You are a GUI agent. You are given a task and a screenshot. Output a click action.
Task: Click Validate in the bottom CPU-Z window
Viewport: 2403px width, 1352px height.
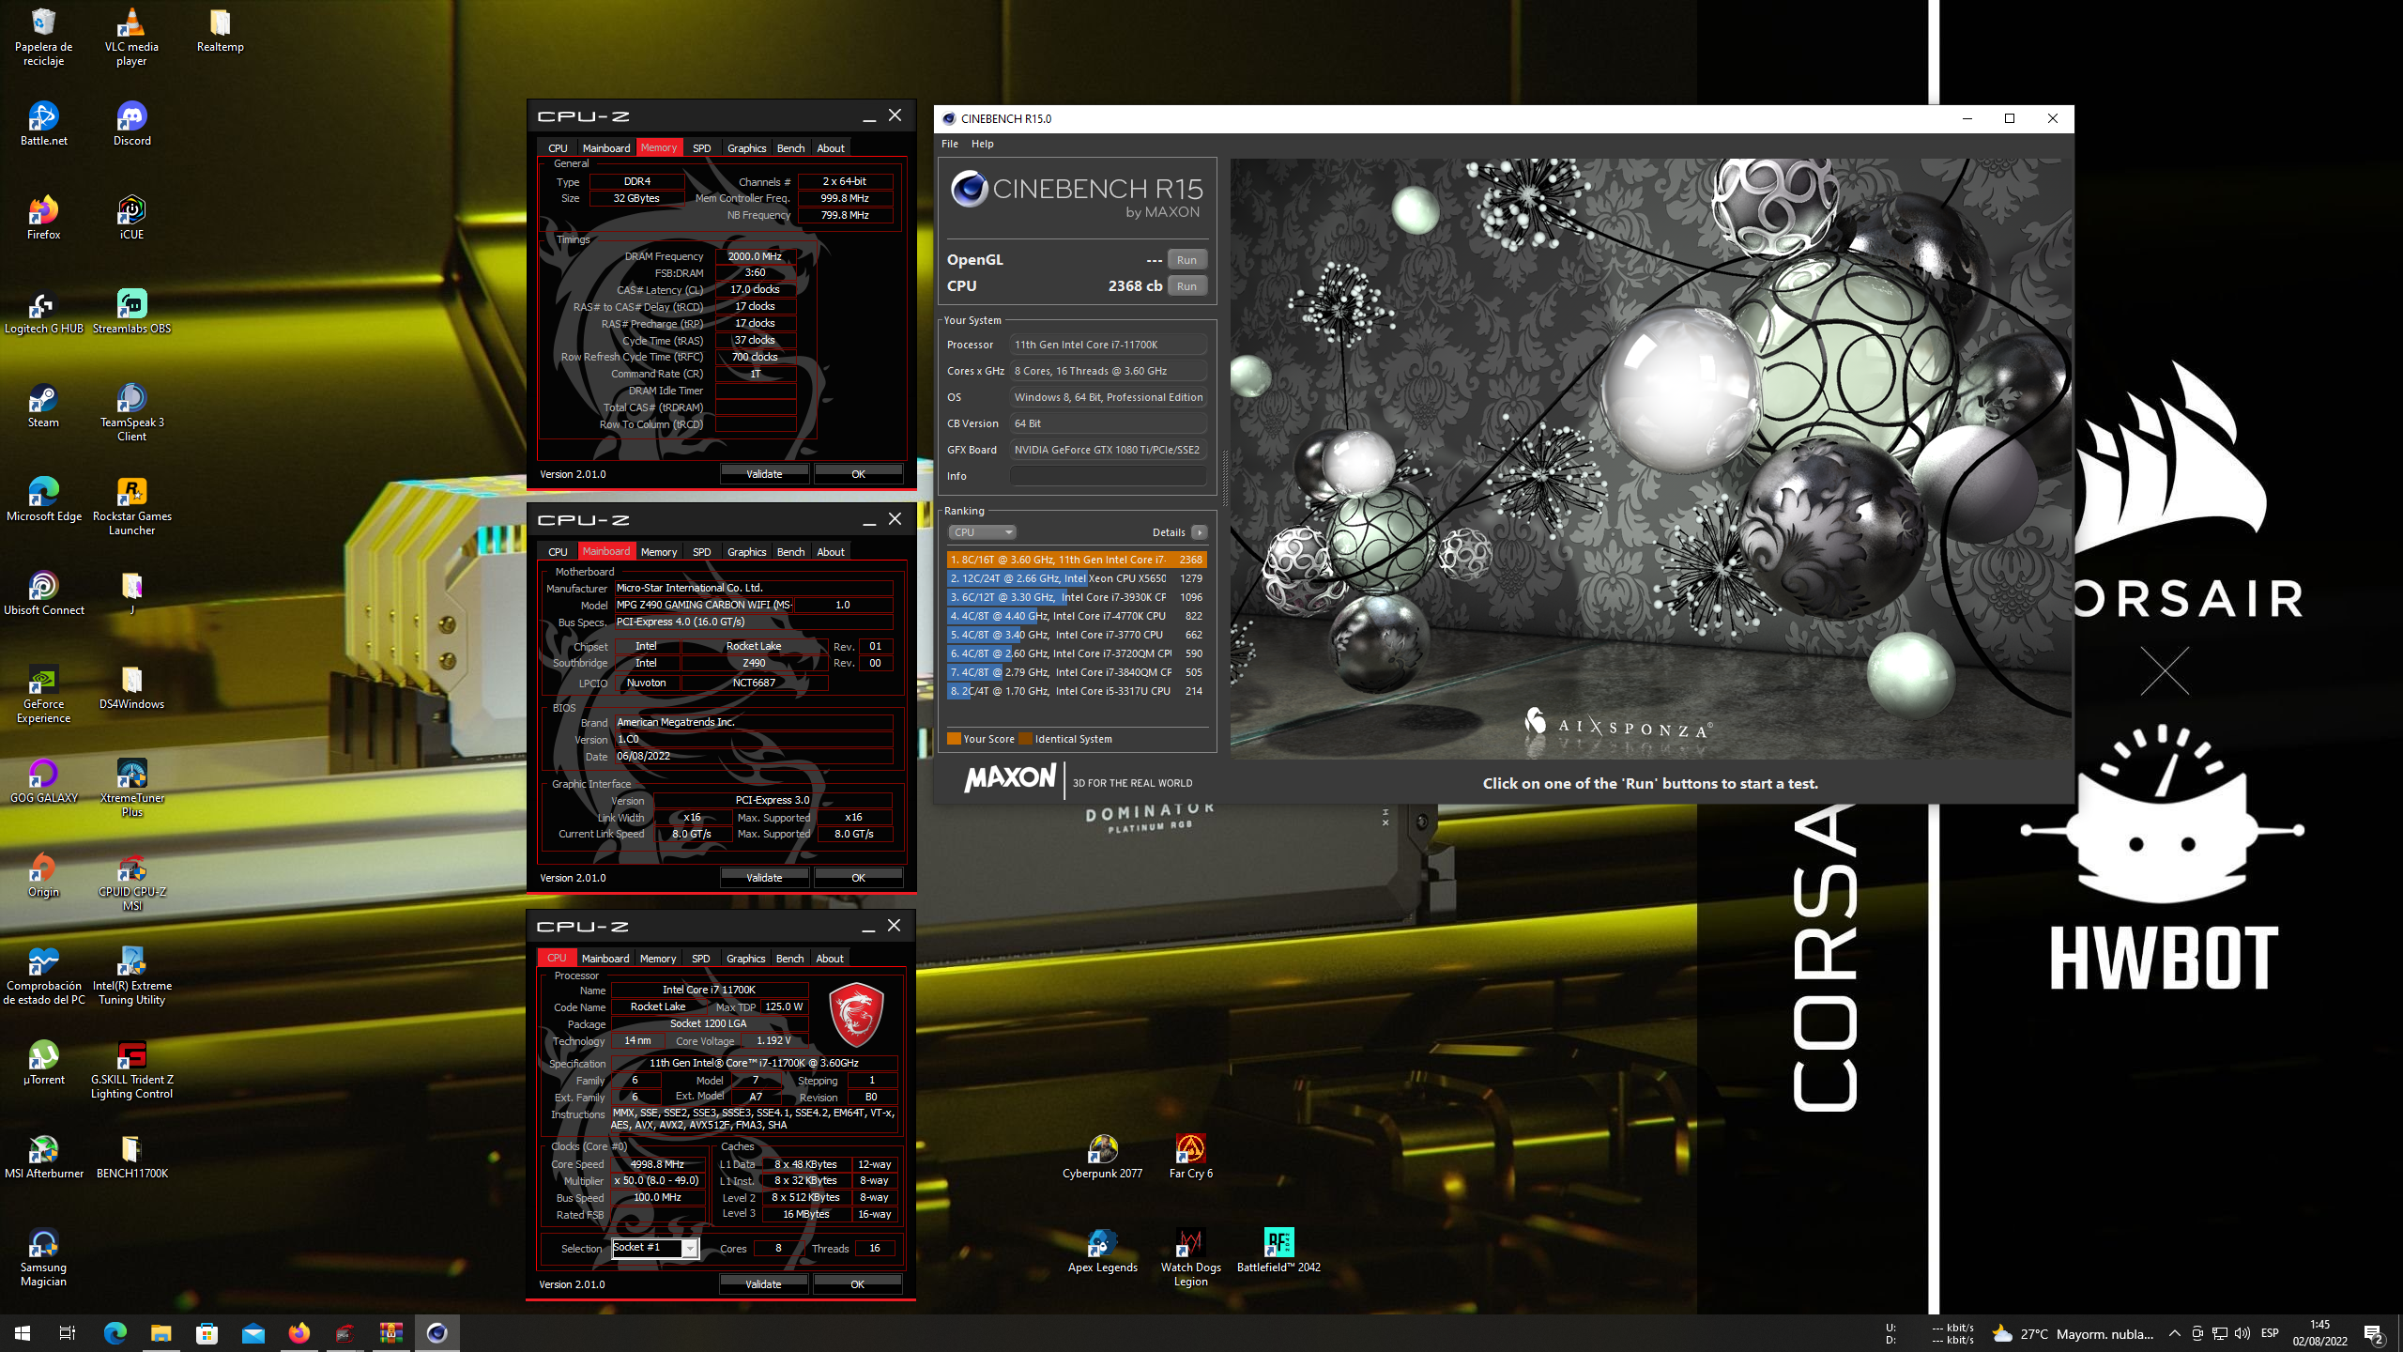pyautogui.click(x=763, y=1284)
